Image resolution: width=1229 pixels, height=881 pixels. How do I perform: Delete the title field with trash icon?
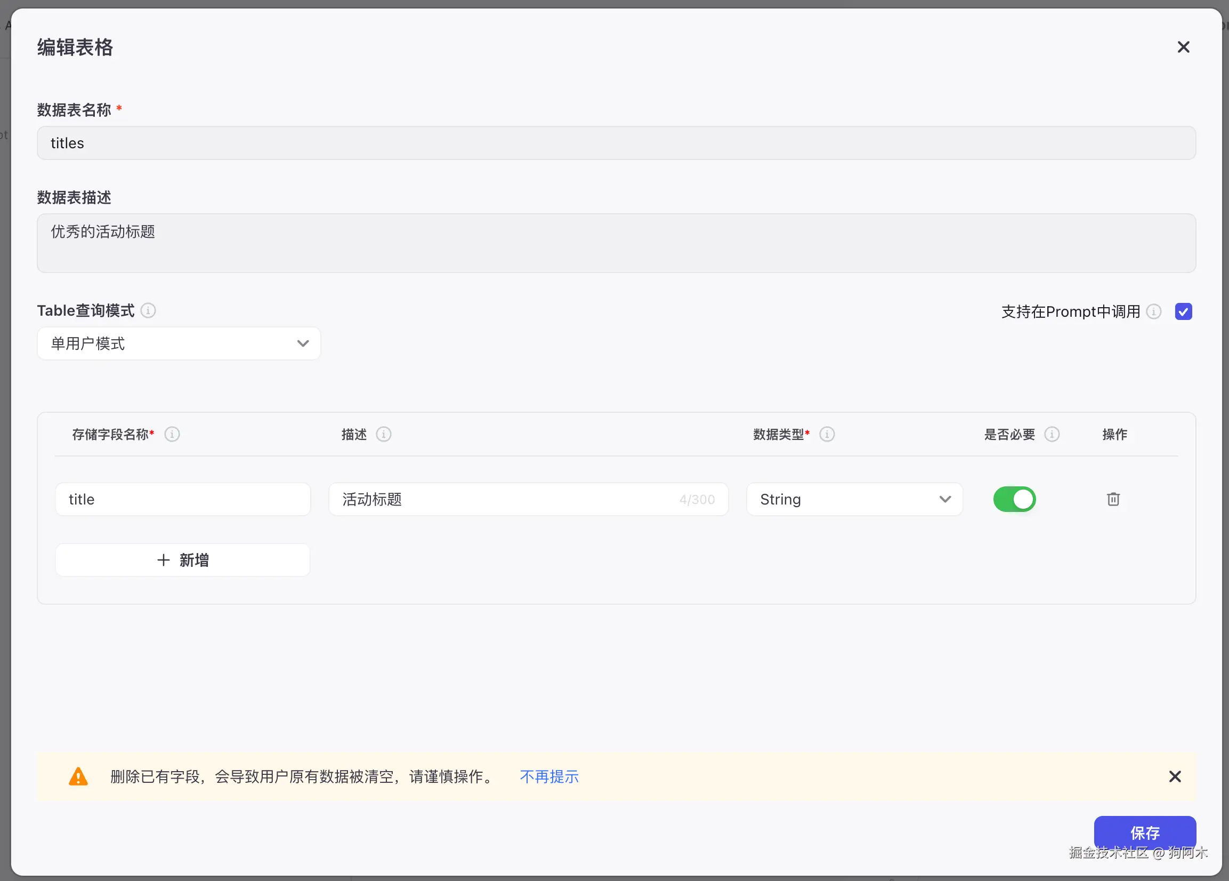tap(1113, 499)
